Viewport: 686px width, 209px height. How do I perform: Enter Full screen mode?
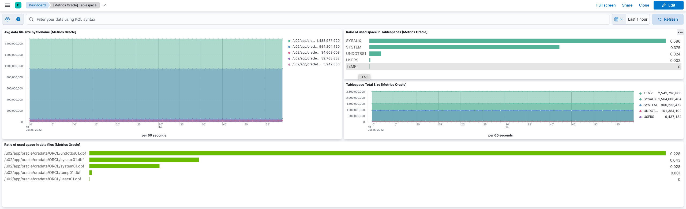[x=606, y=5]
